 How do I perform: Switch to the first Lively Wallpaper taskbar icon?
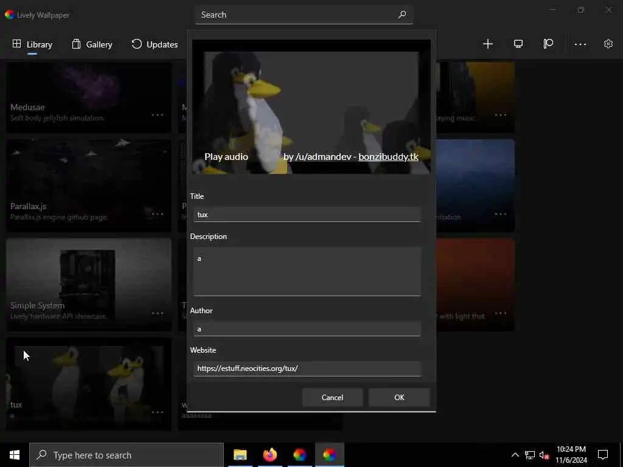(x=299, y=455)
